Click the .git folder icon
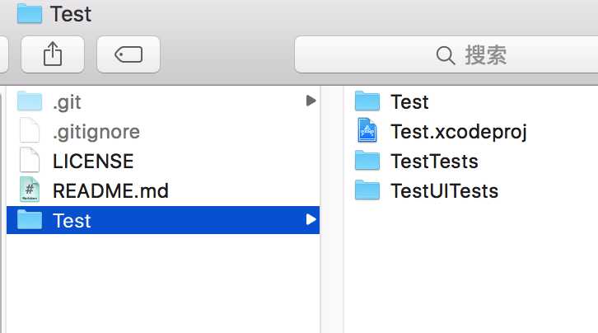 [30, 101]
